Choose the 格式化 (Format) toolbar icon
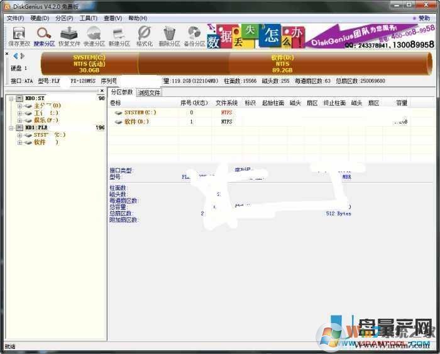This screenshot has height=354, width=440. pos(145,36)
